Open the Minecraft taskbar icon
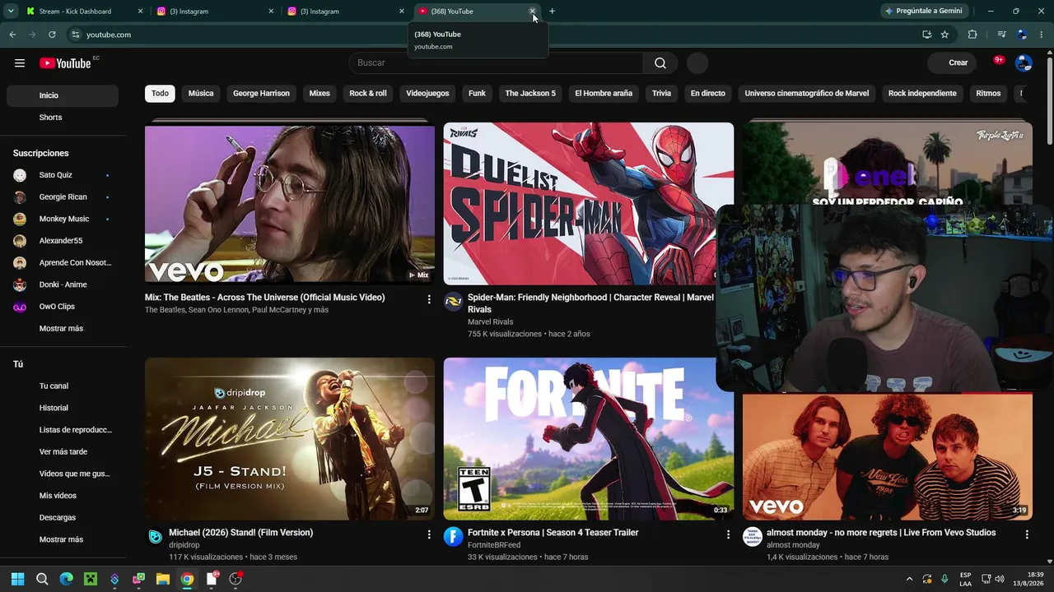 click(91, 579)
